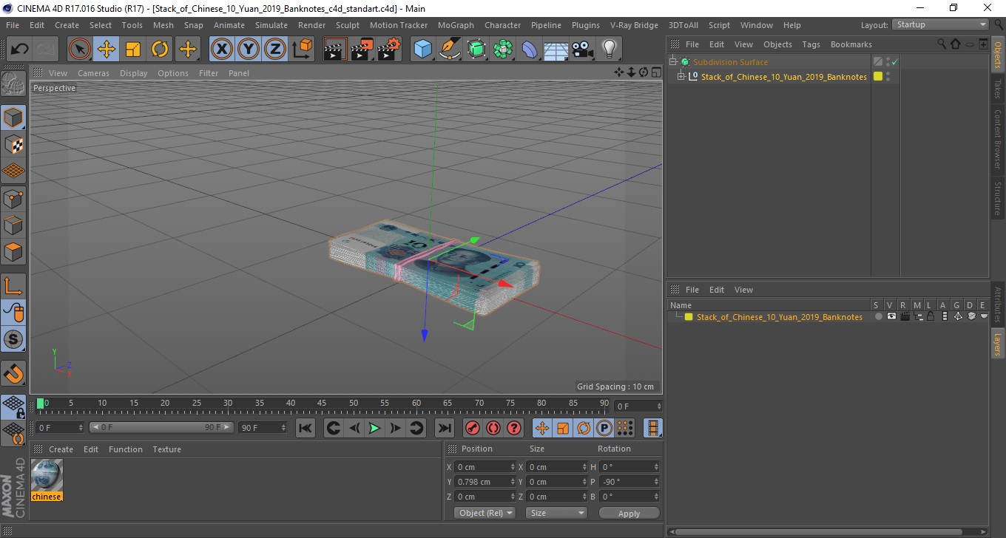Toggle Subdivision Surface enable checkmark
The height and width of the screenshot is (538, 1006).
(x=895, y=62)
